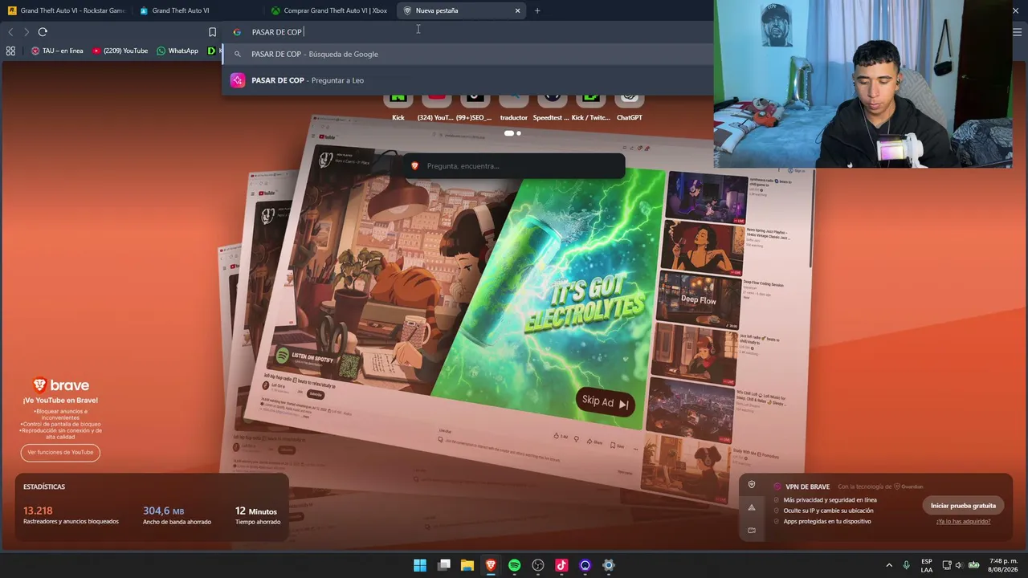Close the Nueva pestaña tab
1028x578 pixels.
(517, 10)
